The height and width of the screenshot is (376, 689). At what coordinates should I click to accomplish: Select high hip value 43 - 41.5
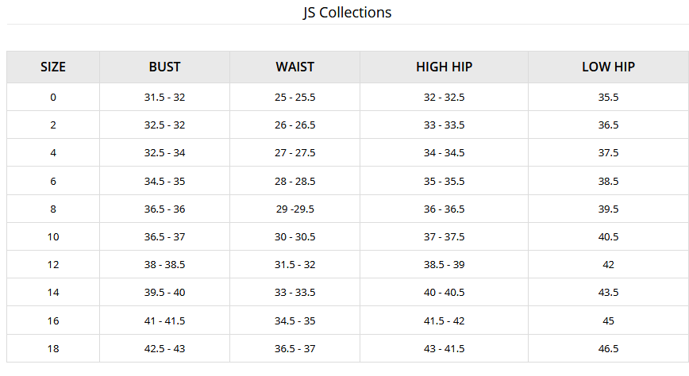point(444,348)
